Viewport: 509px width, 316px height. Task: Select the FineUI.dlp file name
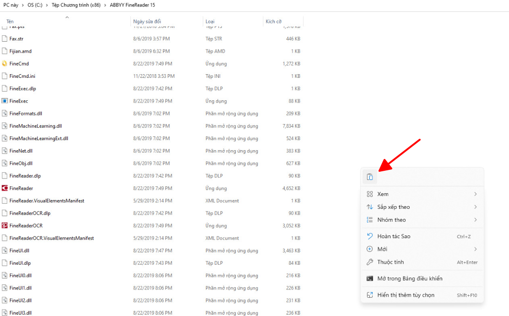coord(20,263)
